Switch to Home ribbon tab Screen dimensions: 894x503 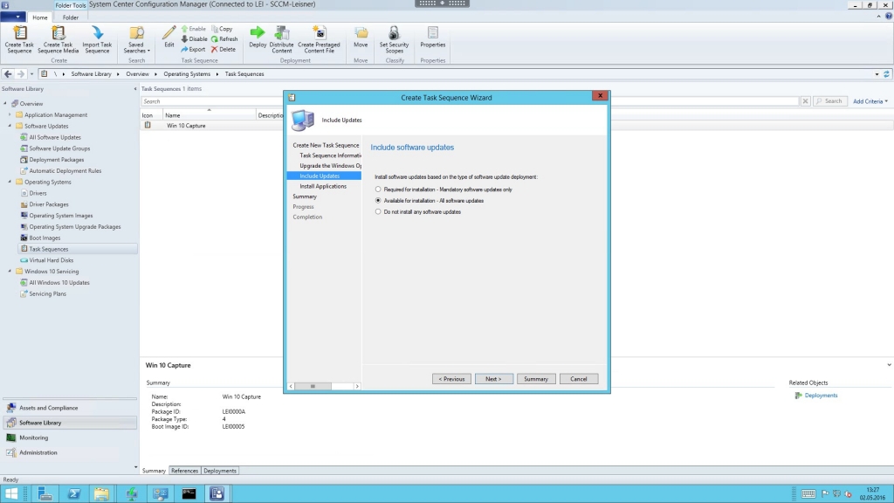pyautogui.click(x=40, y=17)
